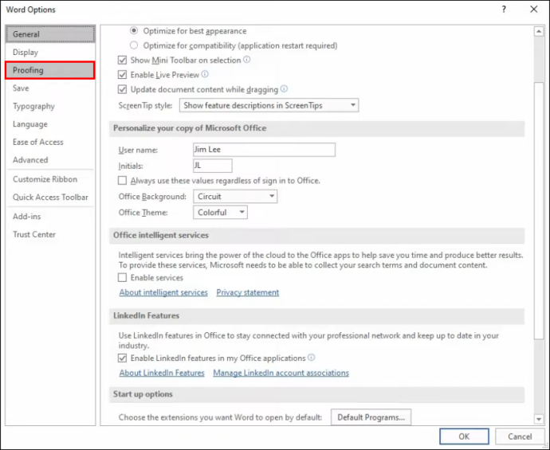This screenshot has height=450, width=550.
Task: Follow the About intelligent services link
Action: pyautogui.click(x=163, y=292)
